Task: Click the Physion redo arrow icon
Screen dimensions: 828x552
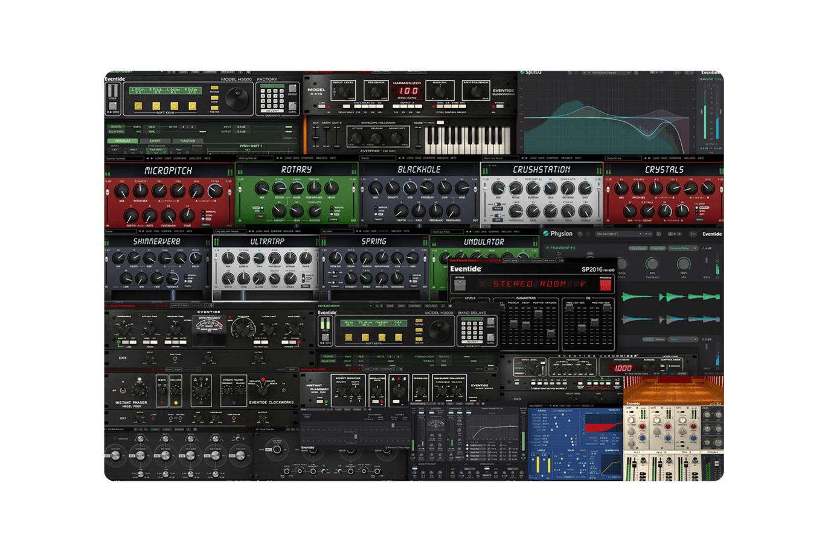Action: 588,234
